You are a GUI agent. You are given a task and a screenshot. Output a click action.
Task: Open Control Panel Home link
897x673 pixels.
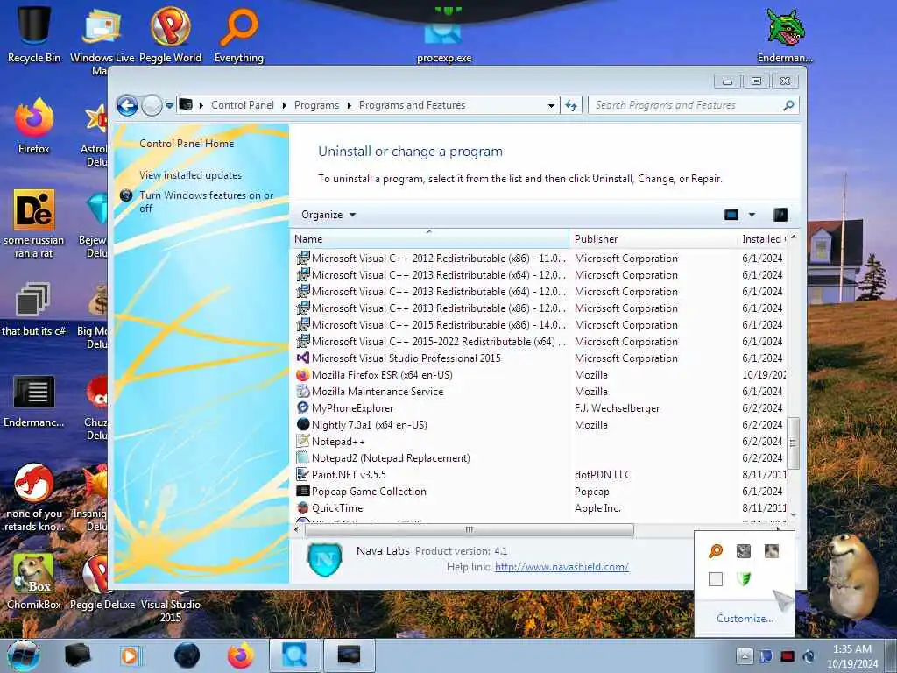[187, 144]
